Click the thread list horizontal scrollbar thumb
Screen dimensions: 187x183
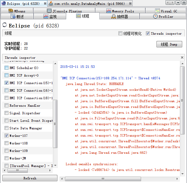[18, 170]
